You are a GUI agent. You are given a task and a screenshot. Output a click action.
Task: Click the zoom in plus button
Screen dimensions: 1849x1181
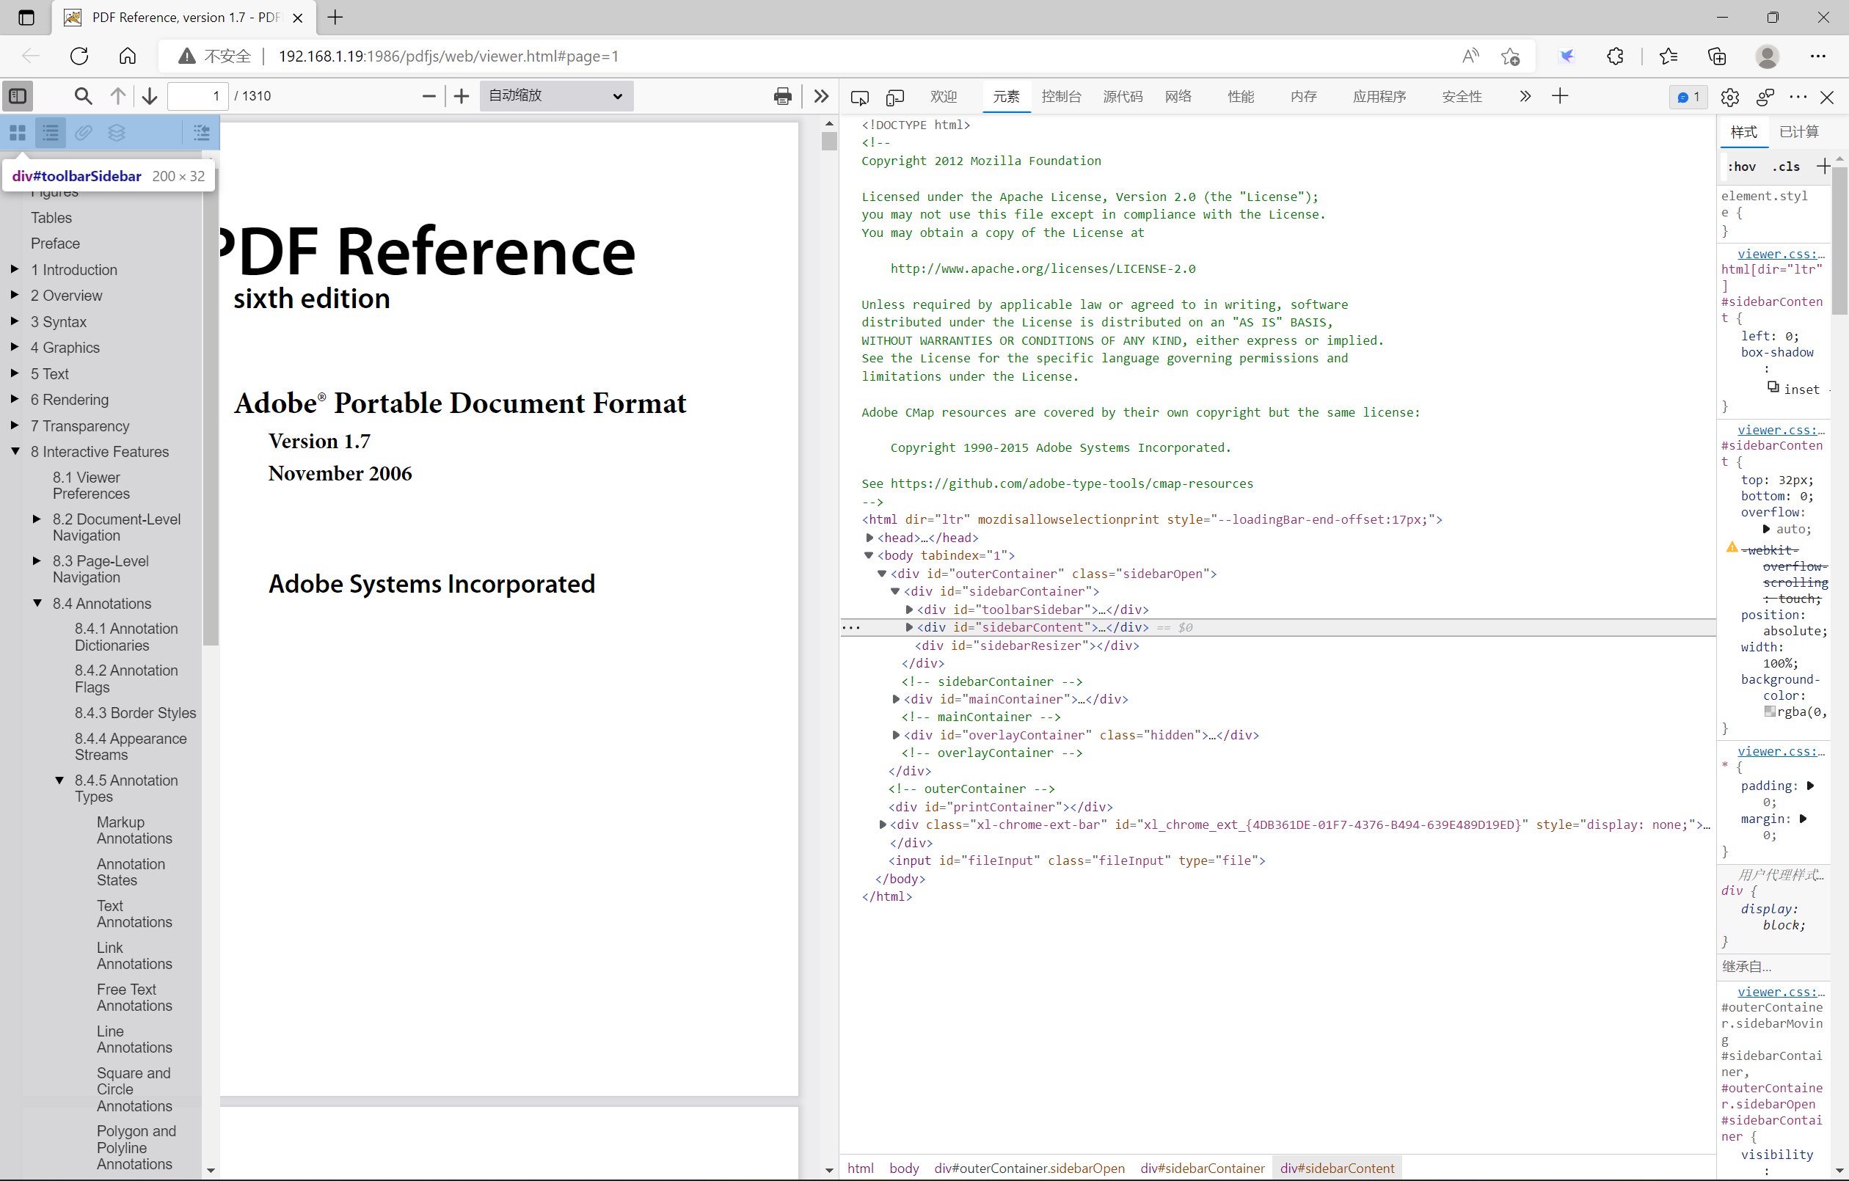click(461, 96)
